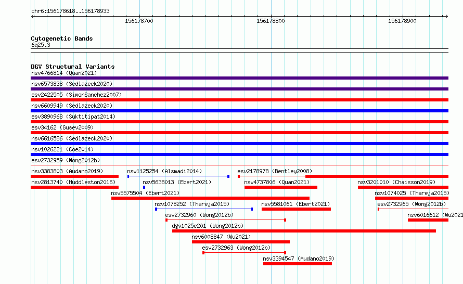The image size is (463, 284).
Task: Click the esv2422505 (SimonSanchez2007) label
Action: [76, 95]
